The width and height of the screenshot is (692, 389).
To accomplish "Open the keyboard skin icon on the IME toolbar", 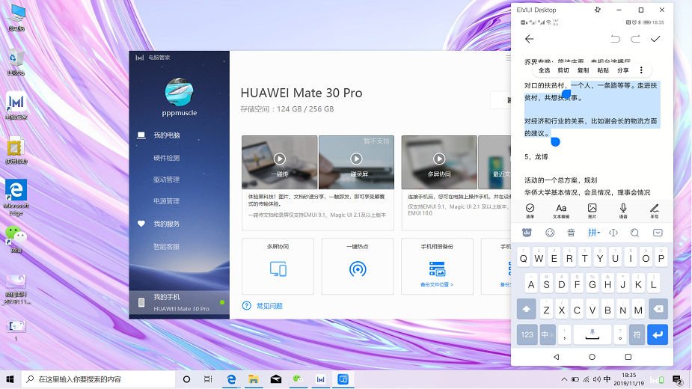I will (527, 232).
